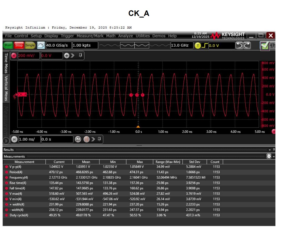281x227 pixels.
Task: Click the Redo arrow icon
Action: click(247, 45)
